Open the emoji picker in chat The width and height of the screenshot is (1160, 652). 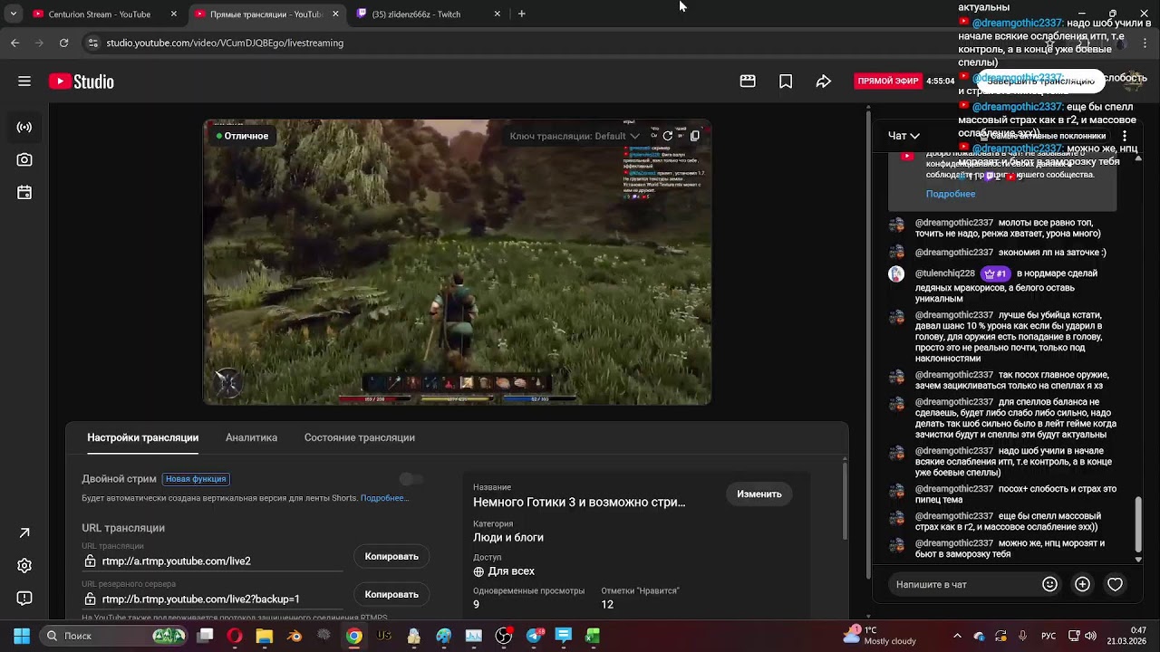[x=1049, y=585]
